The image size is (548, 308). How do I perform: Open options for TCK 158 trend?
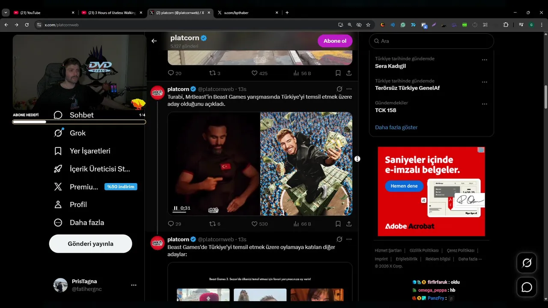pos(485,104)
